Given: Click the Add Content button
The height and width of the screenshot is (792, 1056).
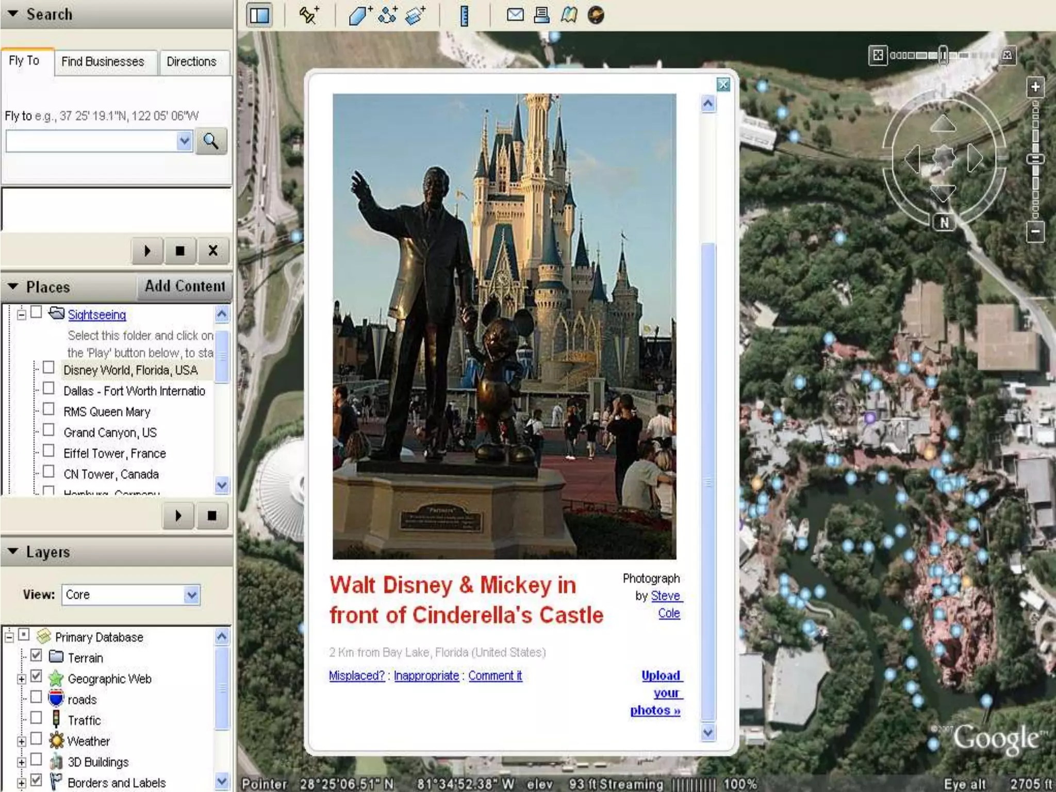Looking at the screenshot, I should [185, 286].
